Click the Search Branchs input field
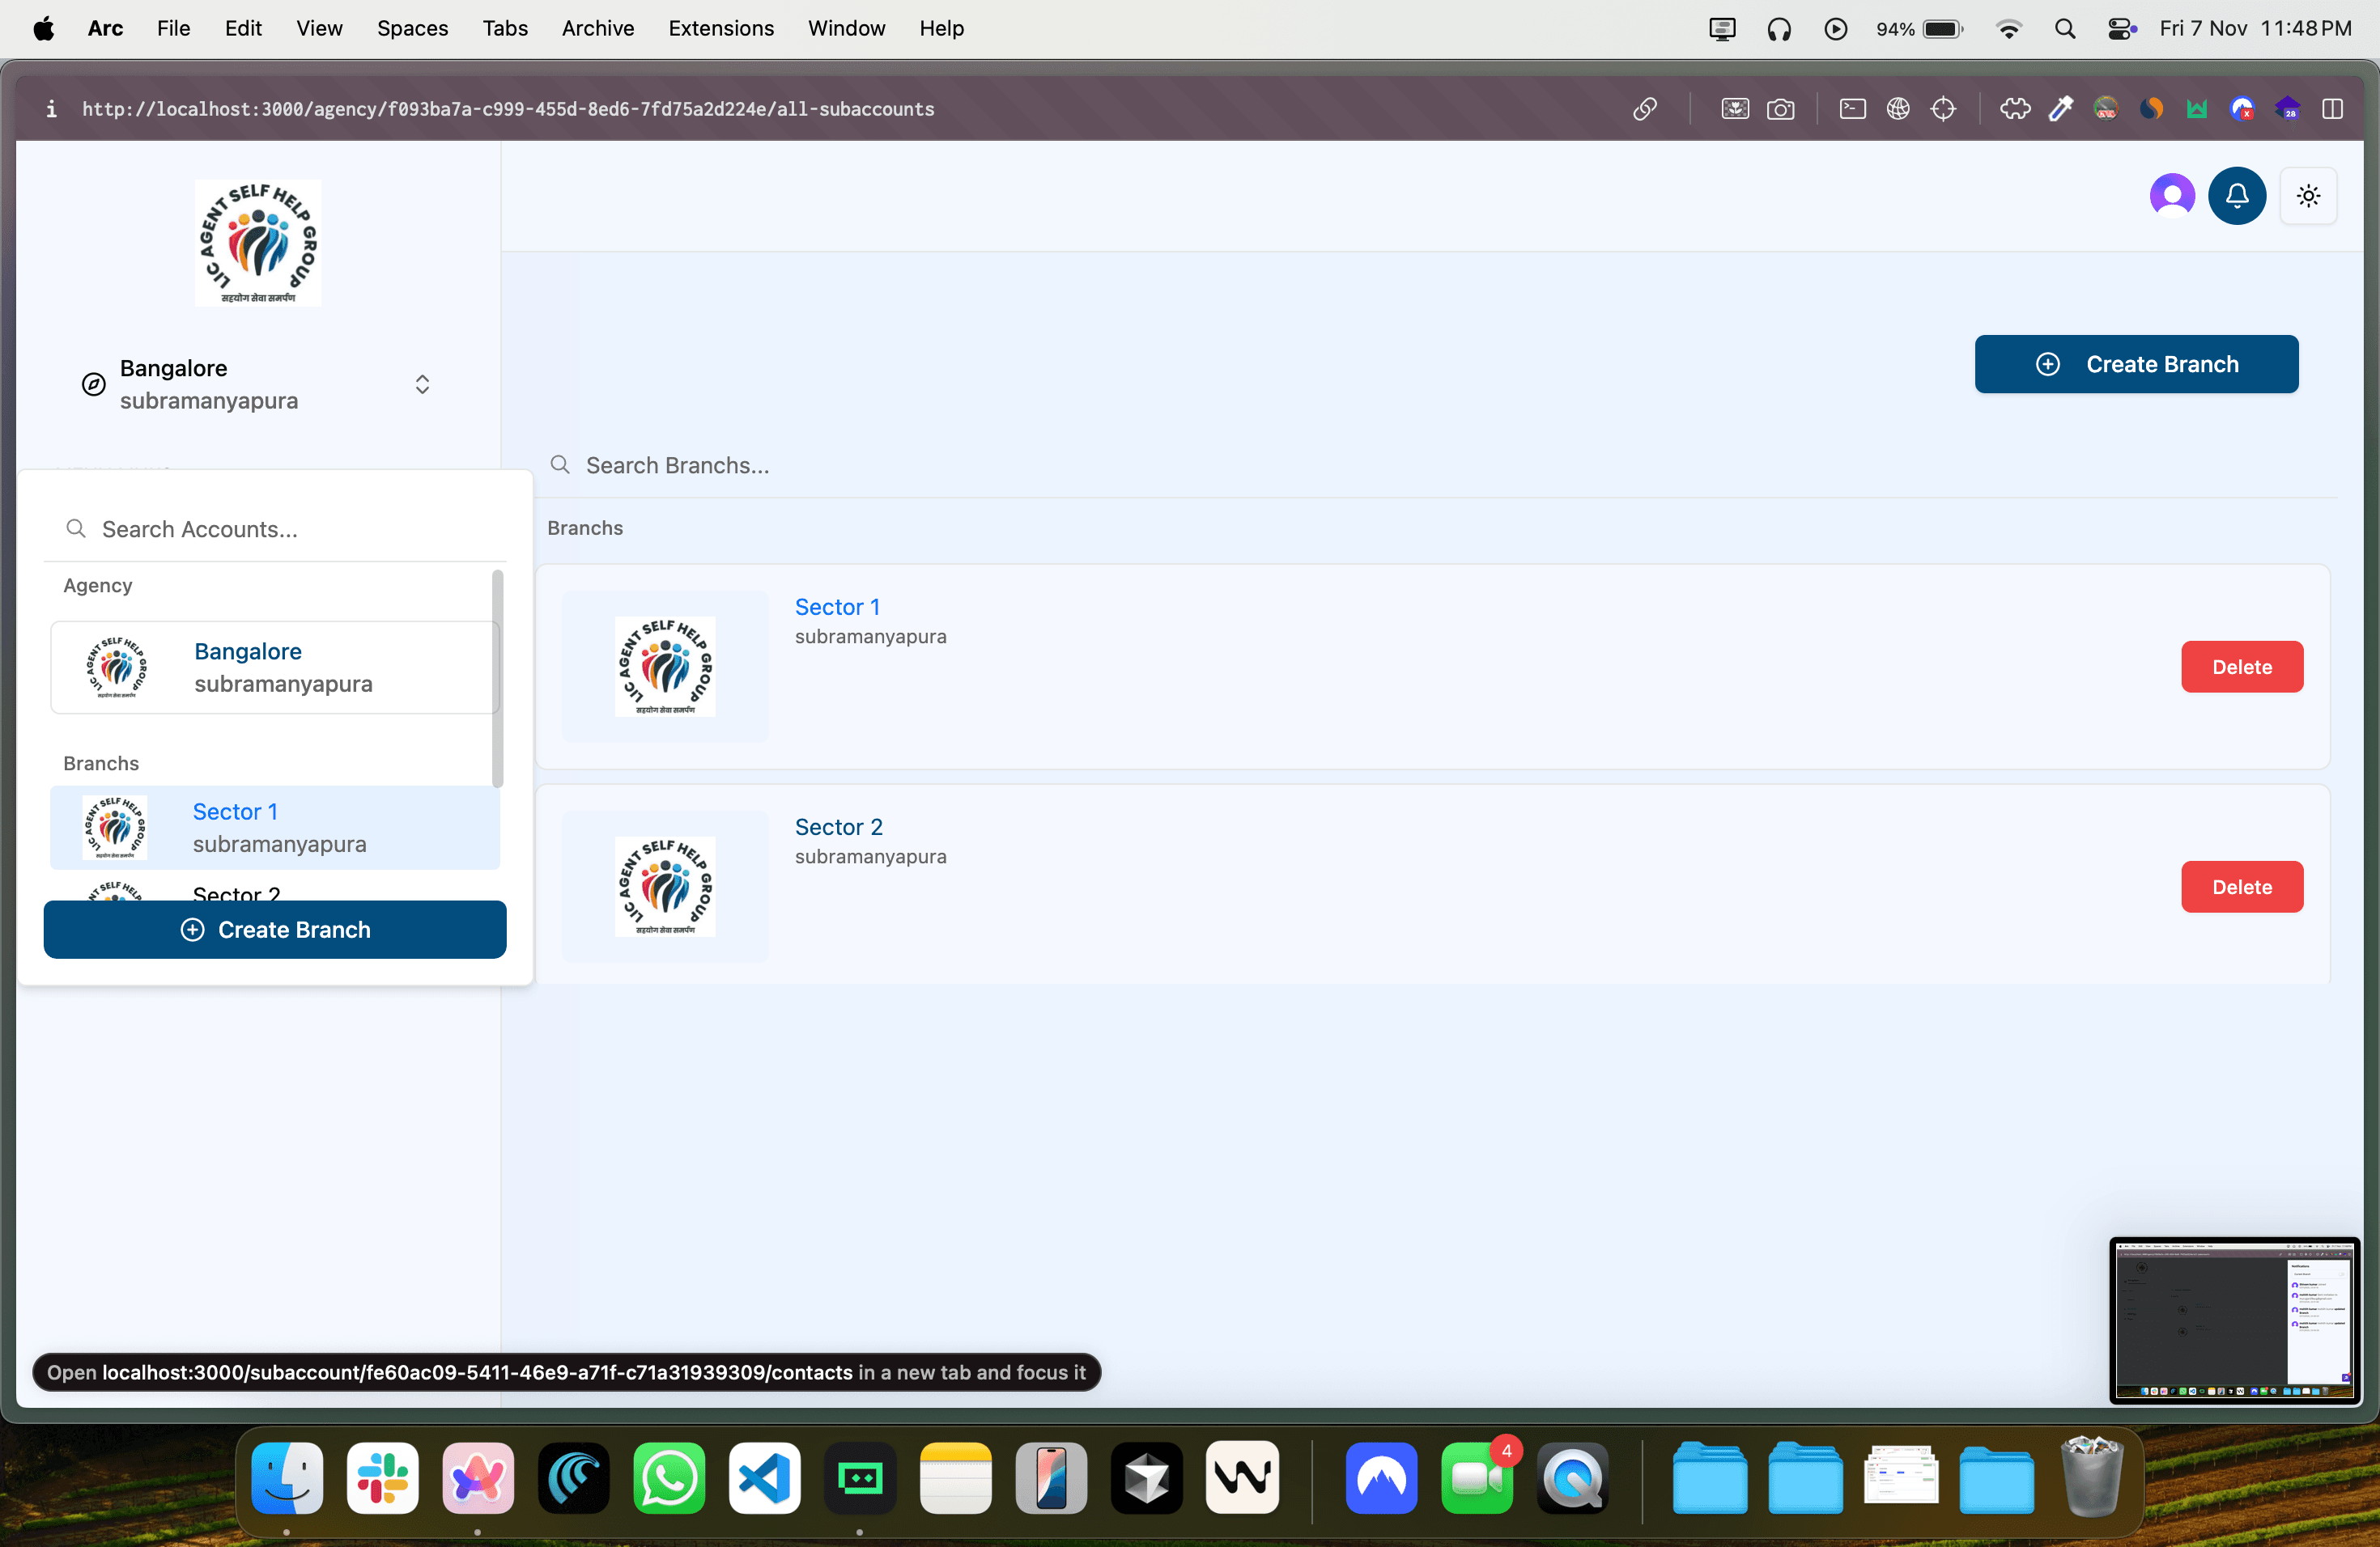The width and height of the screenshot is (2380, 1547). (1000, 466)
